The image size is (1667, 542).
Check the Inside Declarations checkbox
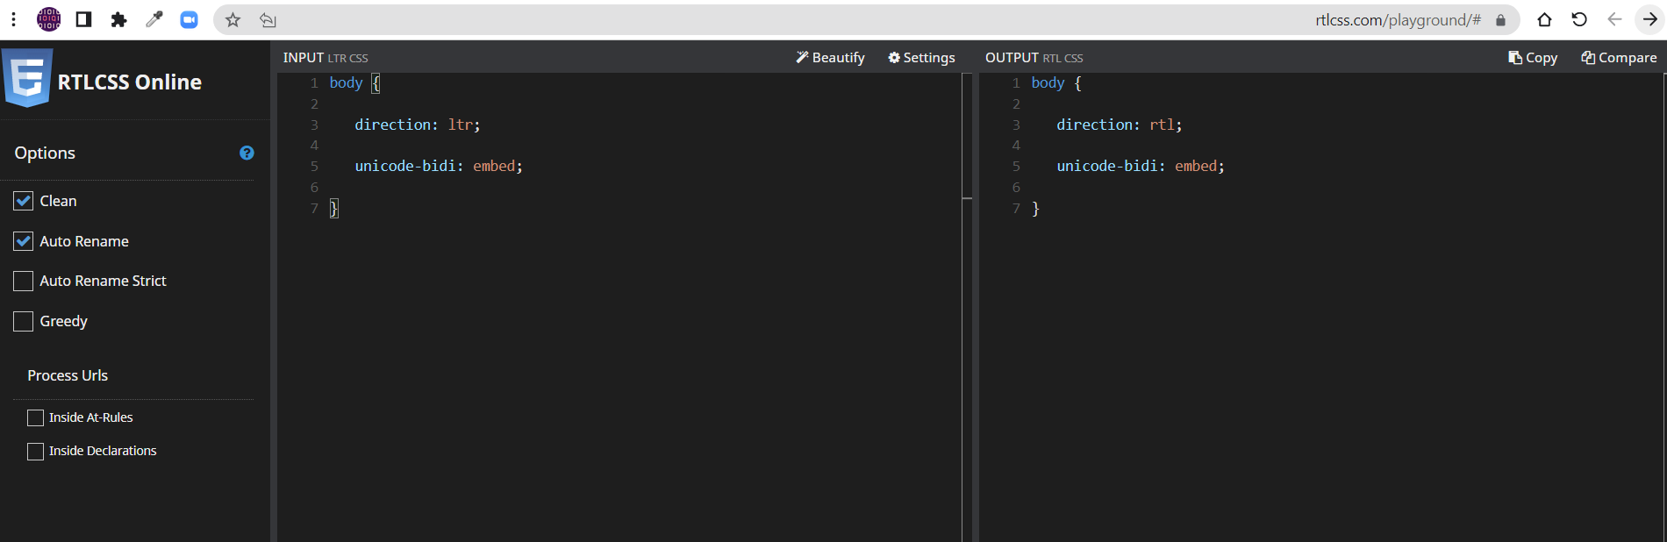36,451
